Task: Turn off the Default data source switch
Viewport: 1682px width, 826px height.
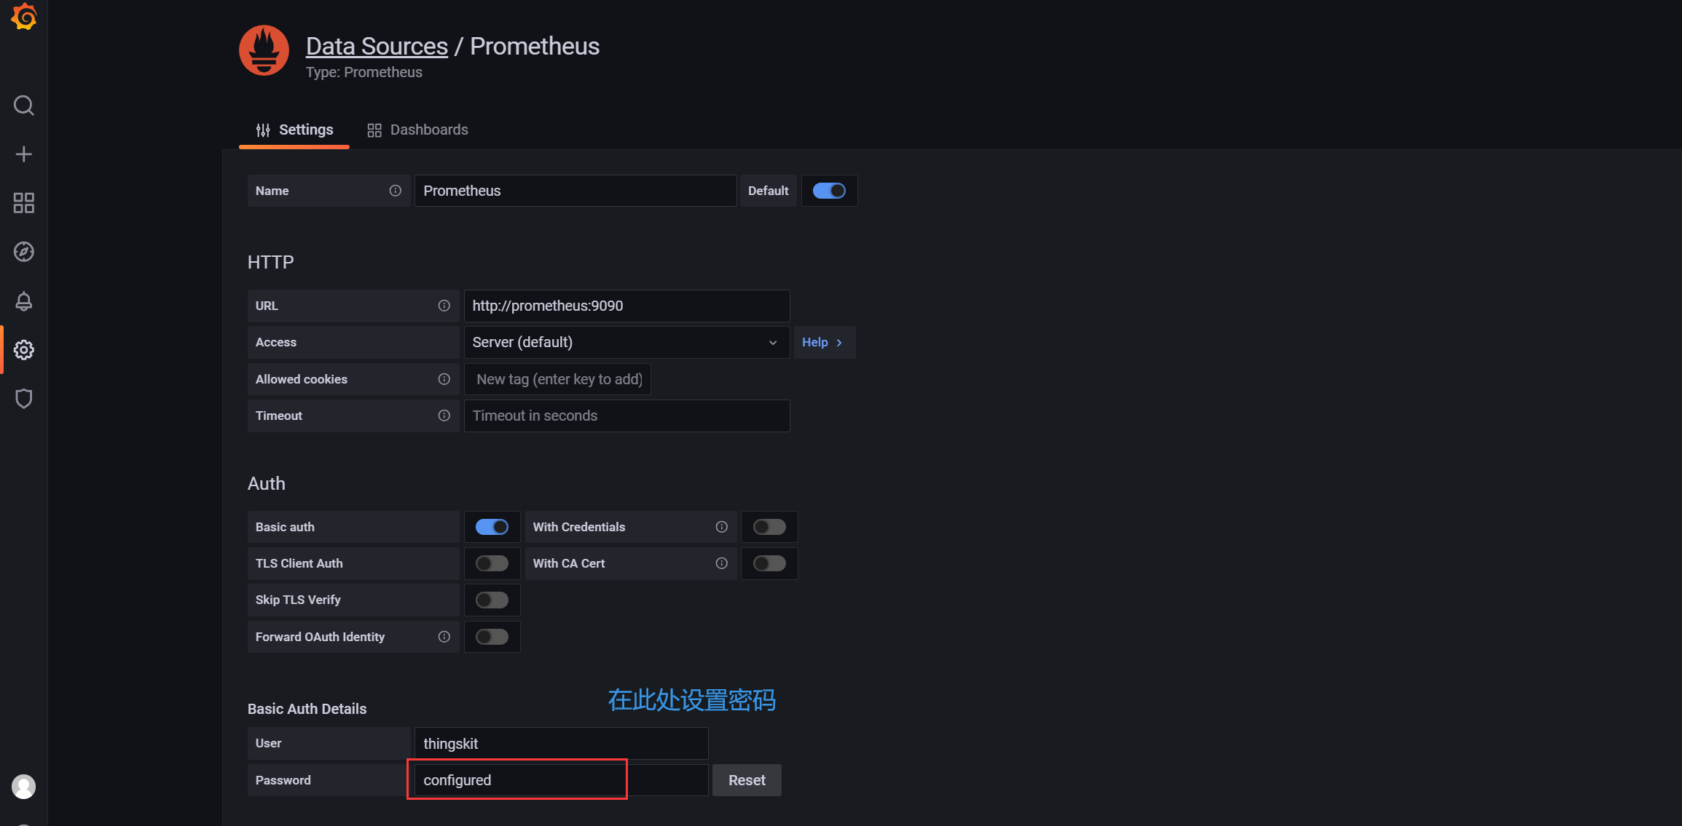Action: 829,191
